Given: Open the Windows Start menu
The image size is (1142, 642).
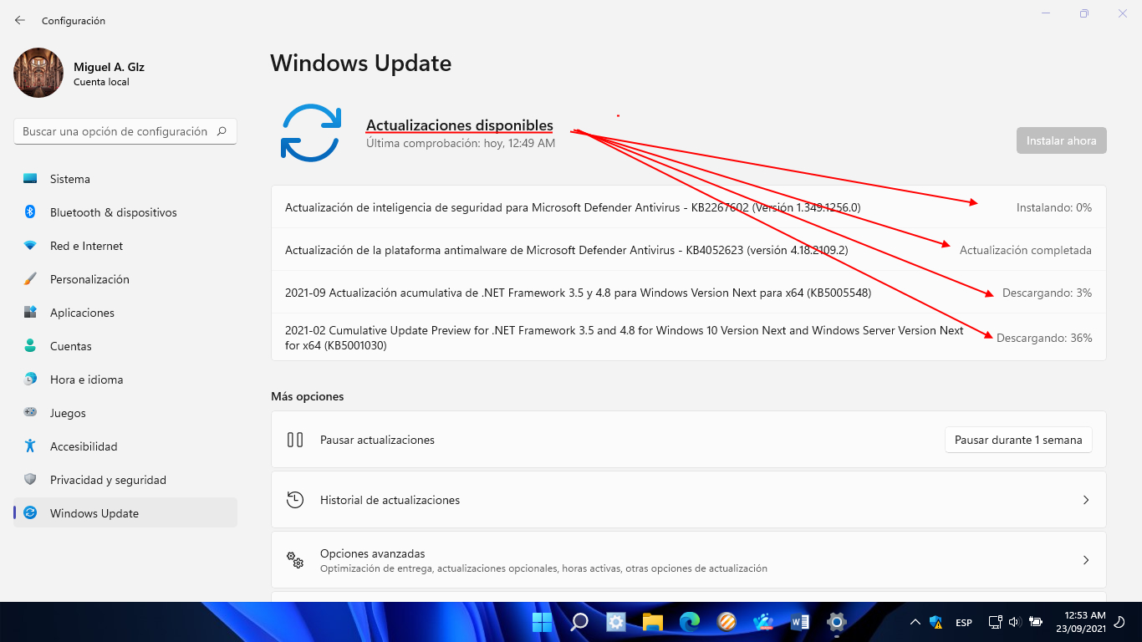Looking at the screenshot, I should (x=542, y=622).
